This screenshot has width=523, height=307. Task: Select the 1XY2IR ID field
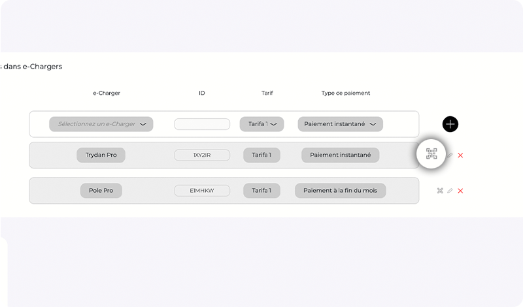point(202,155)
